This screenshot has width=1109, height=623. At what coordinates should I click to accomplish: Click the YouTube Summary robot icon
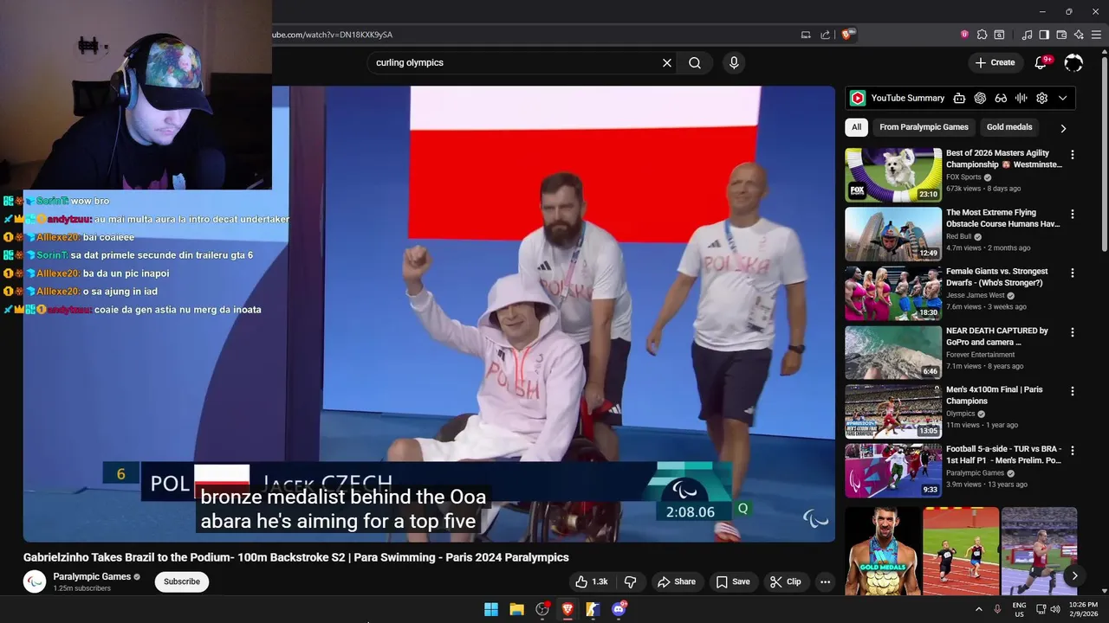click(x=959, y=98)
